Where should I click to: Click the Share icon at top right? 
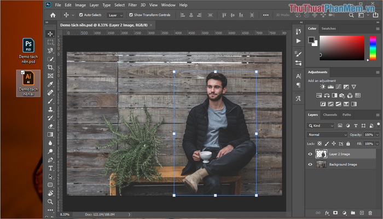click(375, 15)
